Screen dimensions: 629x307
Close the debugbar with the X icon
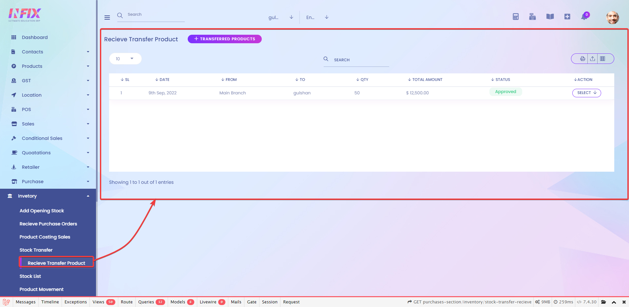pos(624,302)
